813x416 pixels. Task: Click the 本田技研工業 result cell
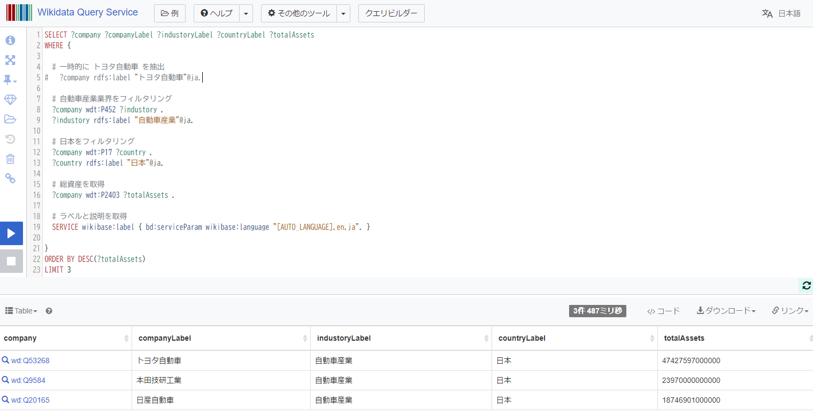pyautogui.click(x=221, y=380)
